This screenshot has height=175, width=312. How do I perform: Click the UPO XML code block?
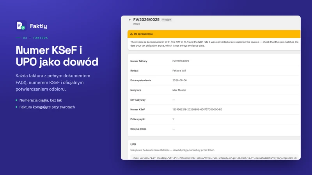pos(214,158)
